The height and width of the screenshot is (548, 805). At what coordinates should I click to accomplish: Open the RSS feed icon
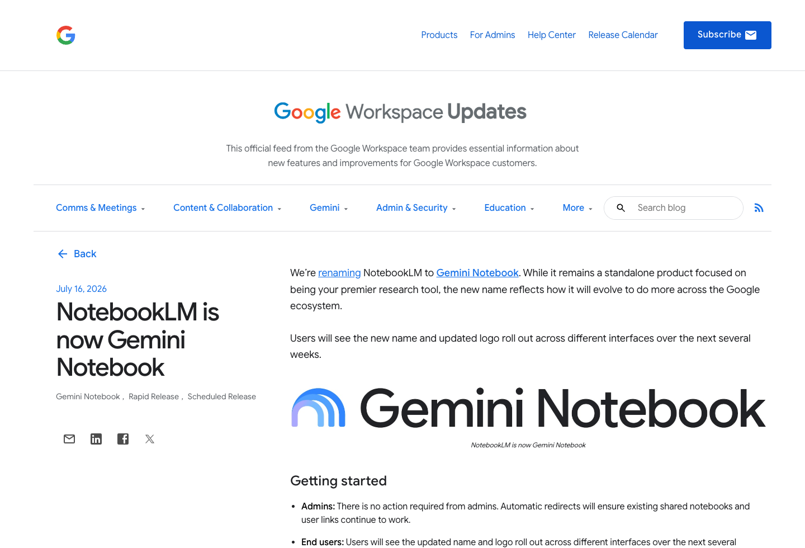[x=759, y=208]
